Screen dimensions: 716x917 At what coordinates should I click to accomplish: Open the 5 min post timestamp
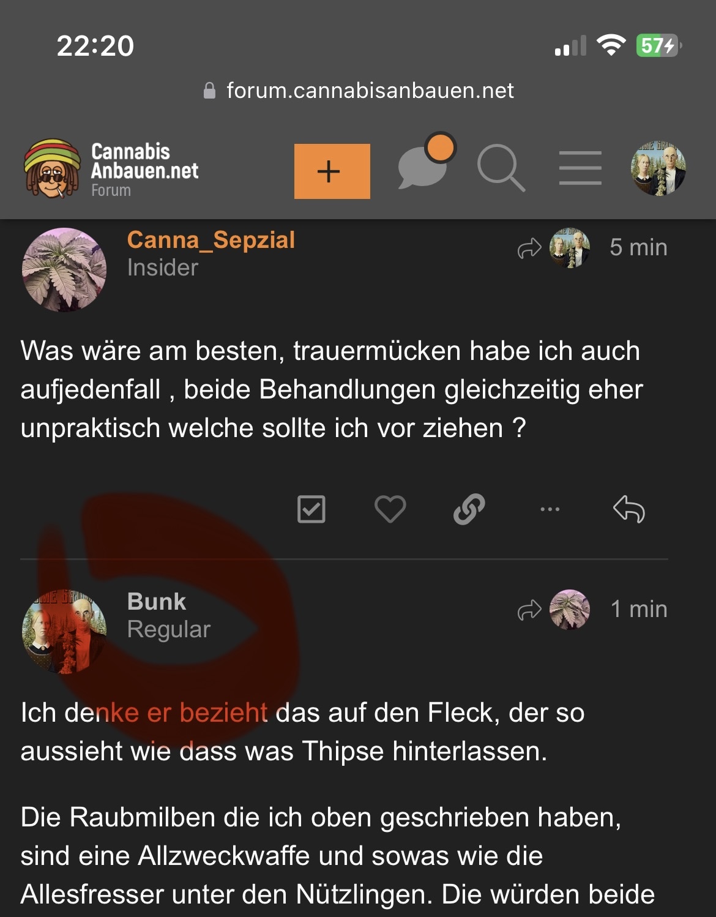click(638, 248)
